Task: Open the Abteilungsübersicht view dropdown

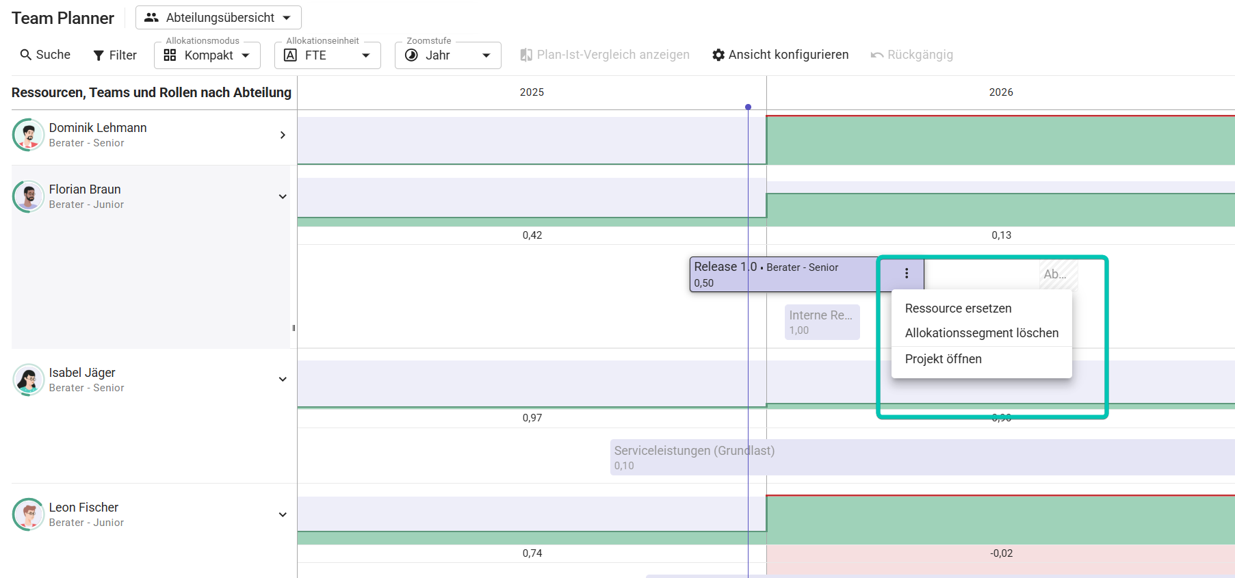Action: point(218,18)
